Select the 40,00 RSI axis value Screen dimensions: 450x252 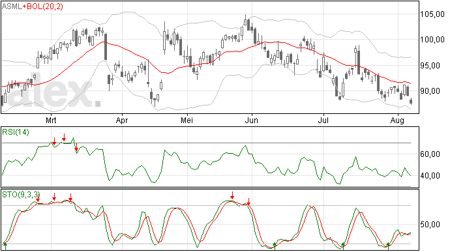[430, 175]
